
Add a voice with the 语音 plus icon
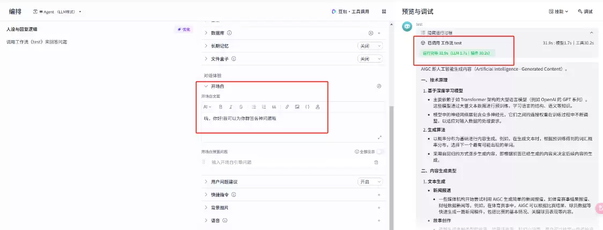[x=379, y=220]
